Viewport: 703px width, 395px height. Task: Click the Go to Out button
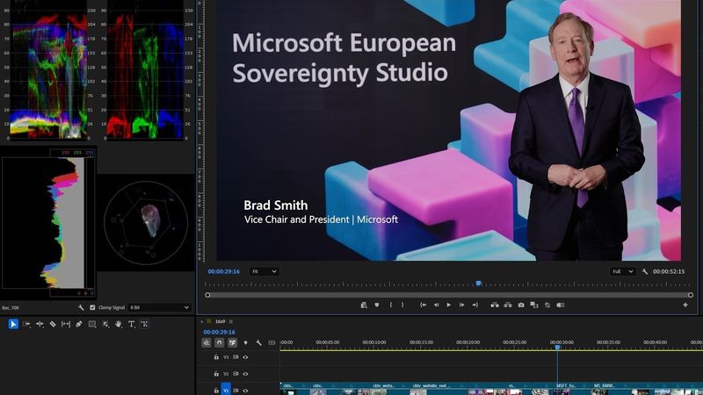(475, 305)
